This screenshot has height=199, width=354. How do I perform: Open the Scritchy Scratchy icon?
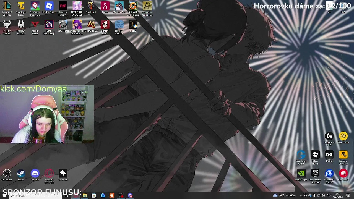pyautogui.click(x=119, y=27)
